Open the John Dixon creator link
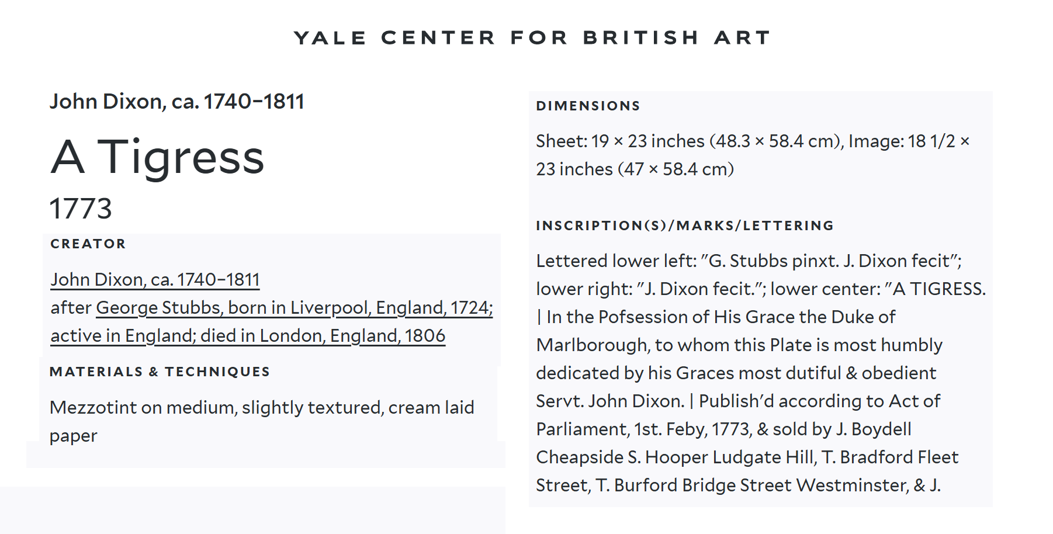The height and width of the screenshot is (534, 1053). coord(155,280)
